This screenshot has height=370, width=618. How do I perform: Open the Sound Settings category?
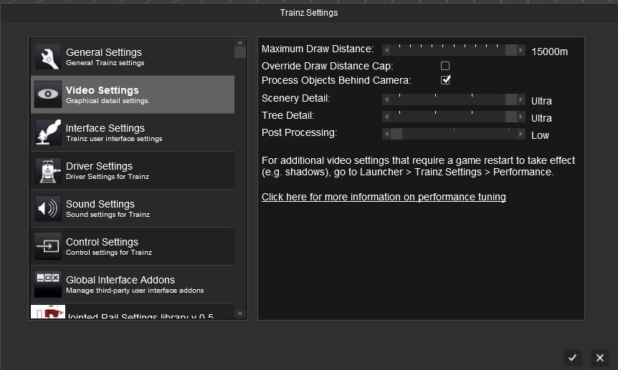133,208
